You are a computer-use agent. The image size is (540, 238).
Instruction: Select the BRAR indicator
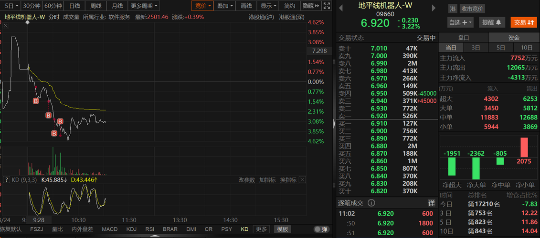point(170,229)
